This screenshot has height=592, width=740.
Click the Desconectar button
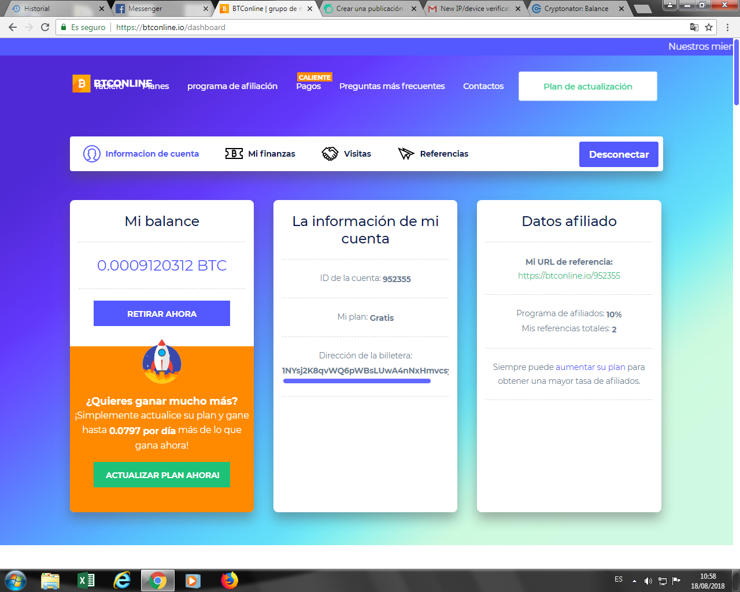[x=619, y=154]
